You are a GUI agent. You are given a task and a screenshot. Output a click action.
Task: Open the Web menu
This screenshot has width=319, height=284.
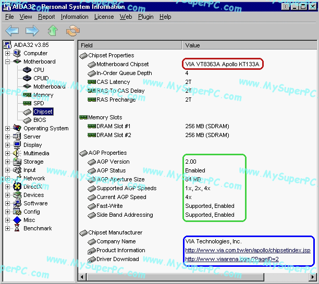pos(126,17)
